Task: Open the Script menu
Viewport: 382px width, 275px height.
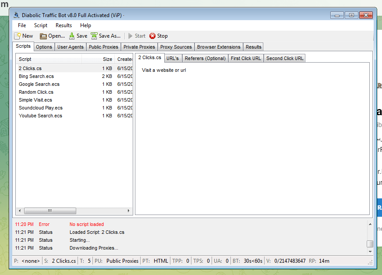Action: point(40,25)
